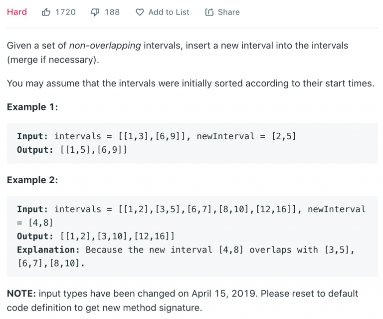Click Example 1 Input line in code block
The width and height of the screenshot is (383, 319).
(x=157, y=136)
